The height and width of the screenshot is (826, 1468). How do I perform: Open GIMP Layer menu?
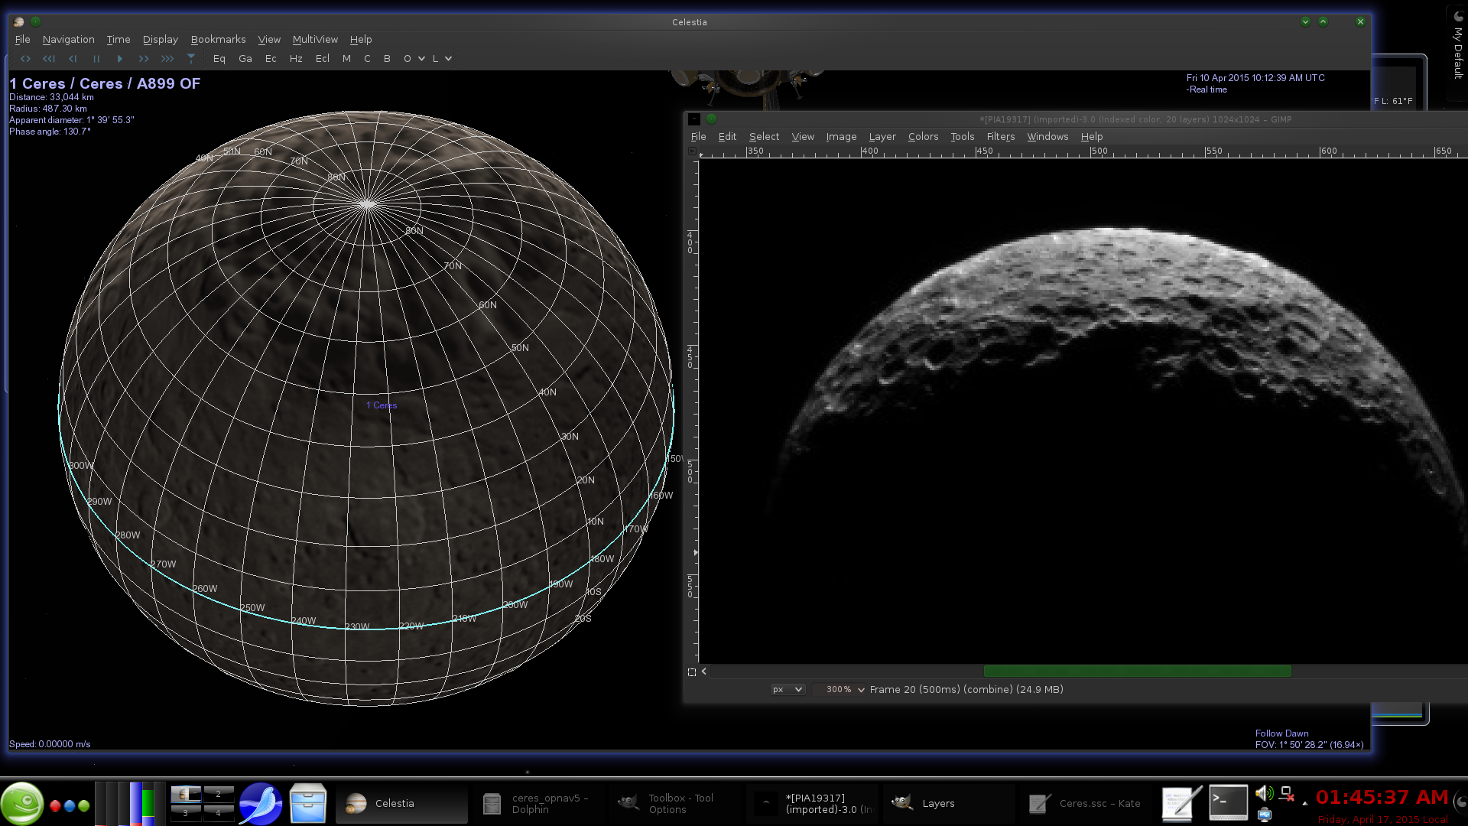coord(882,137)
